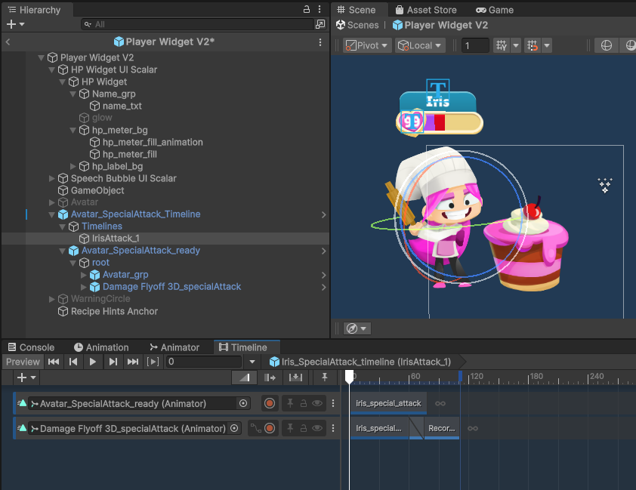This screenshot has width=636, height=490.
Task: Lock the Hierarchy panel with the padlock
Action: pyautogui.click(x=307, y=9)
